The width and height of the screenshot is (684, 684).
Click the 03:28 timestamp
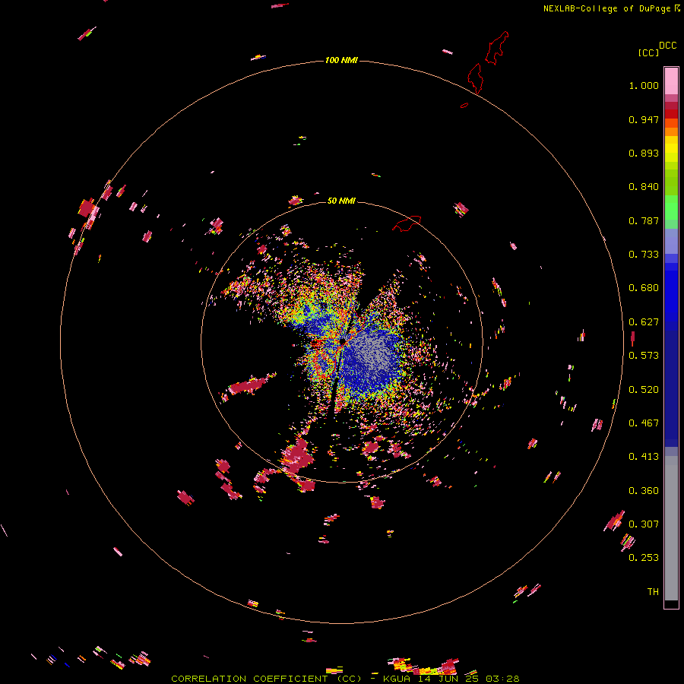pos(502,679)
